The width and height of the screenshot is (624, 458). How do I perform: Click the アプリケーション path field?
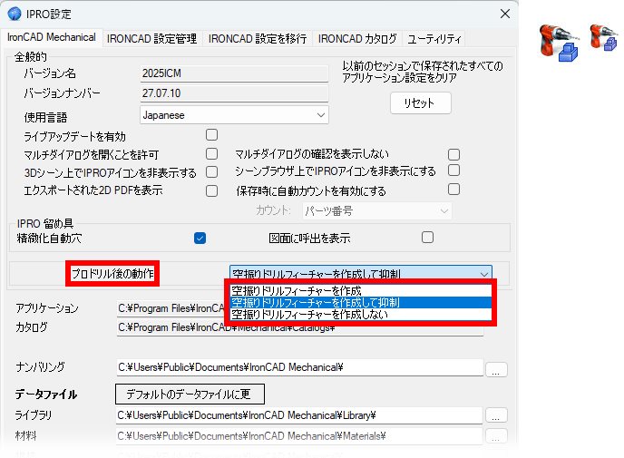point(173,308)
